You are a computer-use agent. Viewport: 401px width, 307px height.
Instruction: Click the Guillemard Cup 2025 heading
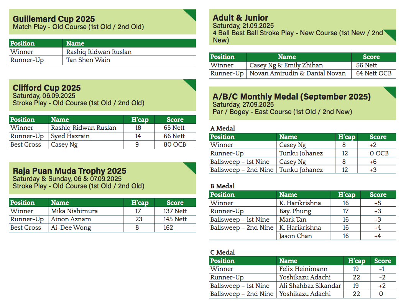(54, 19)
